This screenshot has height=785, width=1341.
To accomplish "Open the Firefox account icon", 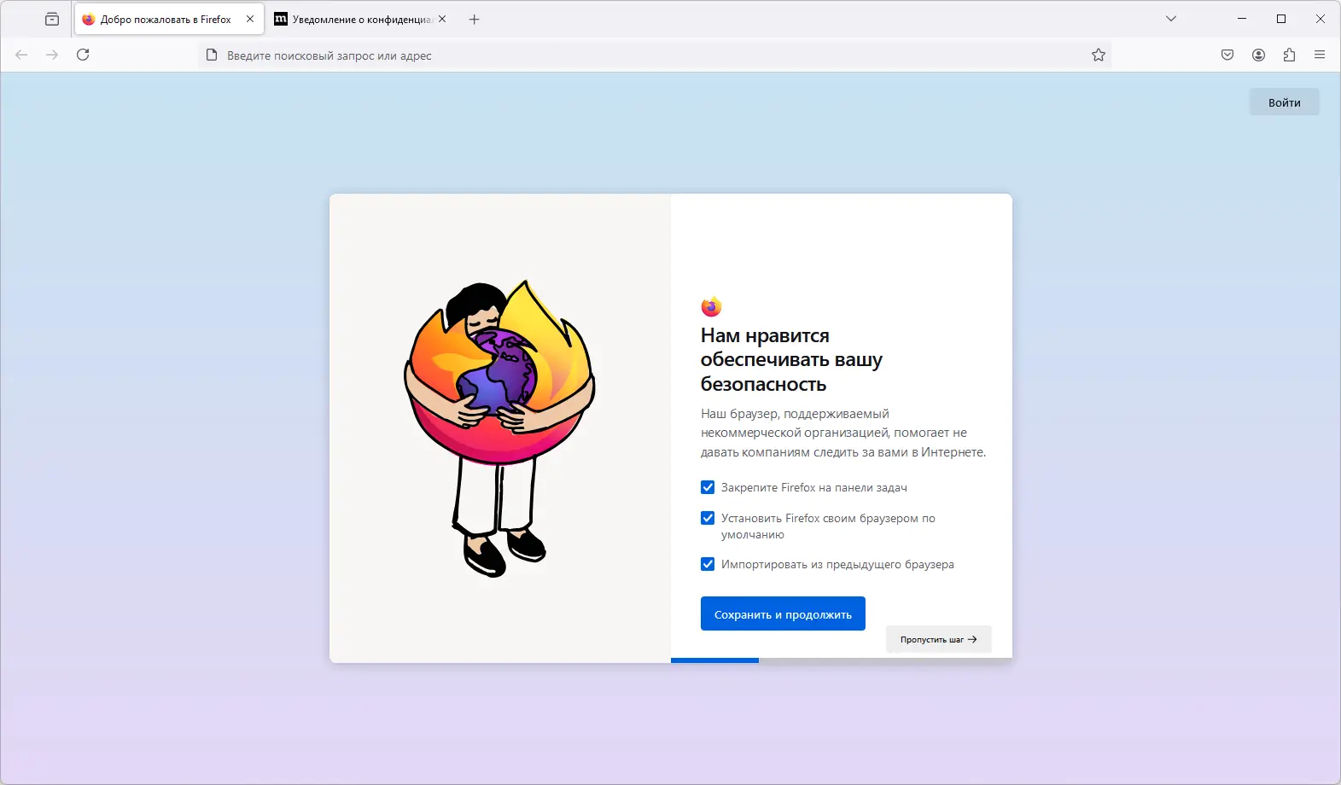I will (1258, 55).
